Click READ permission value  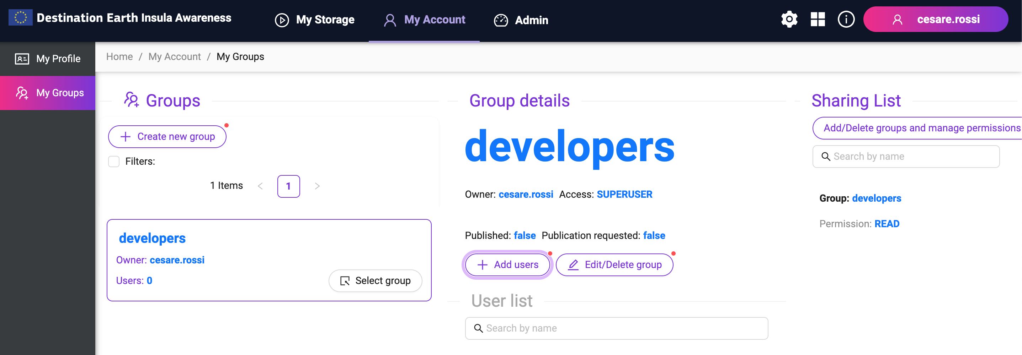point(887,224)
